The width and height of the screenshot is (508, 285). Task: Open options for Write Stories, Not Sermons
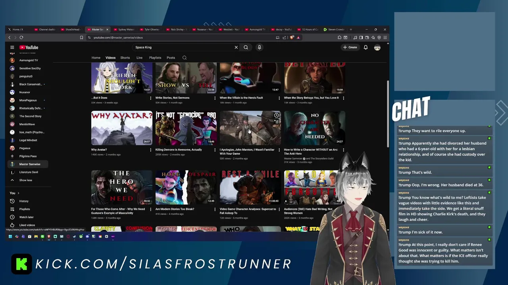(215, 98)
